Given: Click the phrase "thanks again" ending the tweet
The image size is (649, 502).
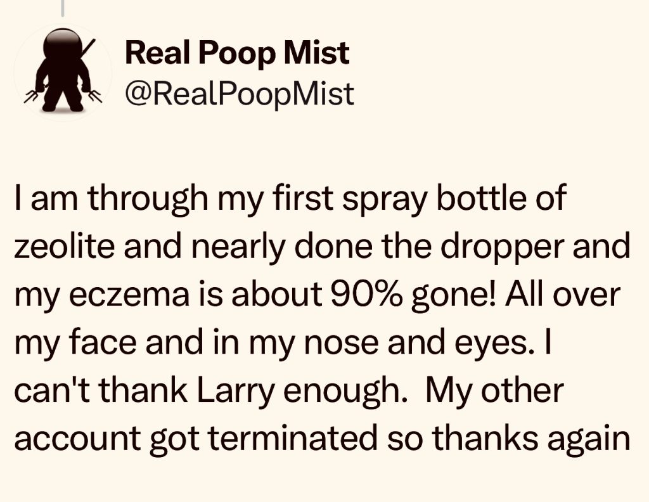Looking at the screenshot, I should (545, 439).
